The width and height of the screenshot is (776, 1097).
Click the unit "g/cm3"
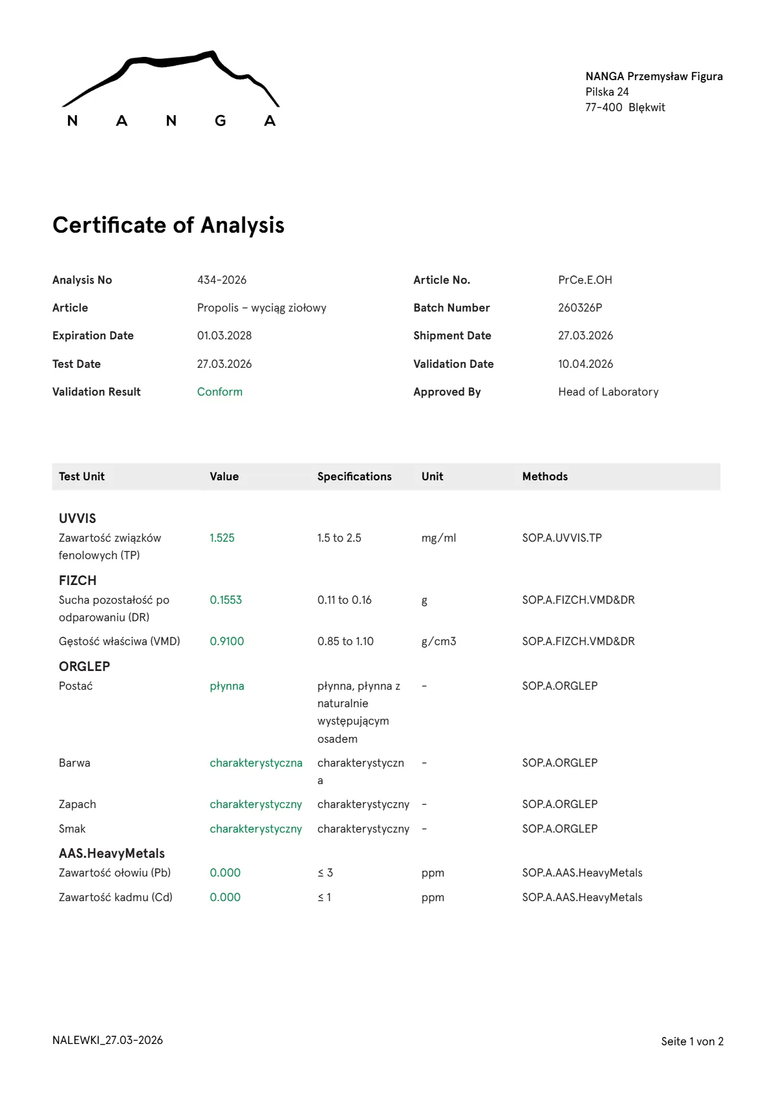[439, 641]
